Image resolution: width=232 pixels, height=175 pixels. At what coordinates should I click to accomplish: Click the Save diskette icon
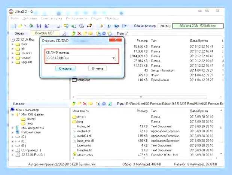(x=39, y=26)
